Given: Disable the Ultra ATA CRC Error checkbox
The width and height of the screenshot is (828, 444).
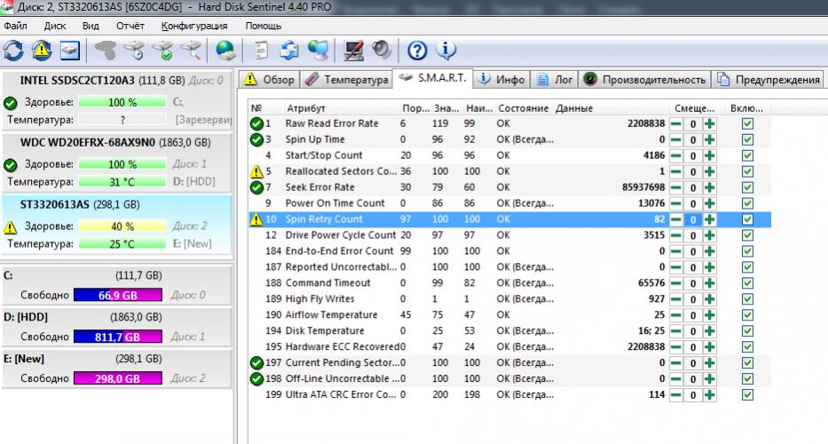Looking at the screenshot, I should (x=747, y=394).
